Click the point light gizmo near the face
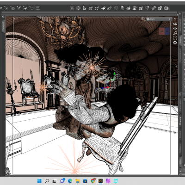 92,68
